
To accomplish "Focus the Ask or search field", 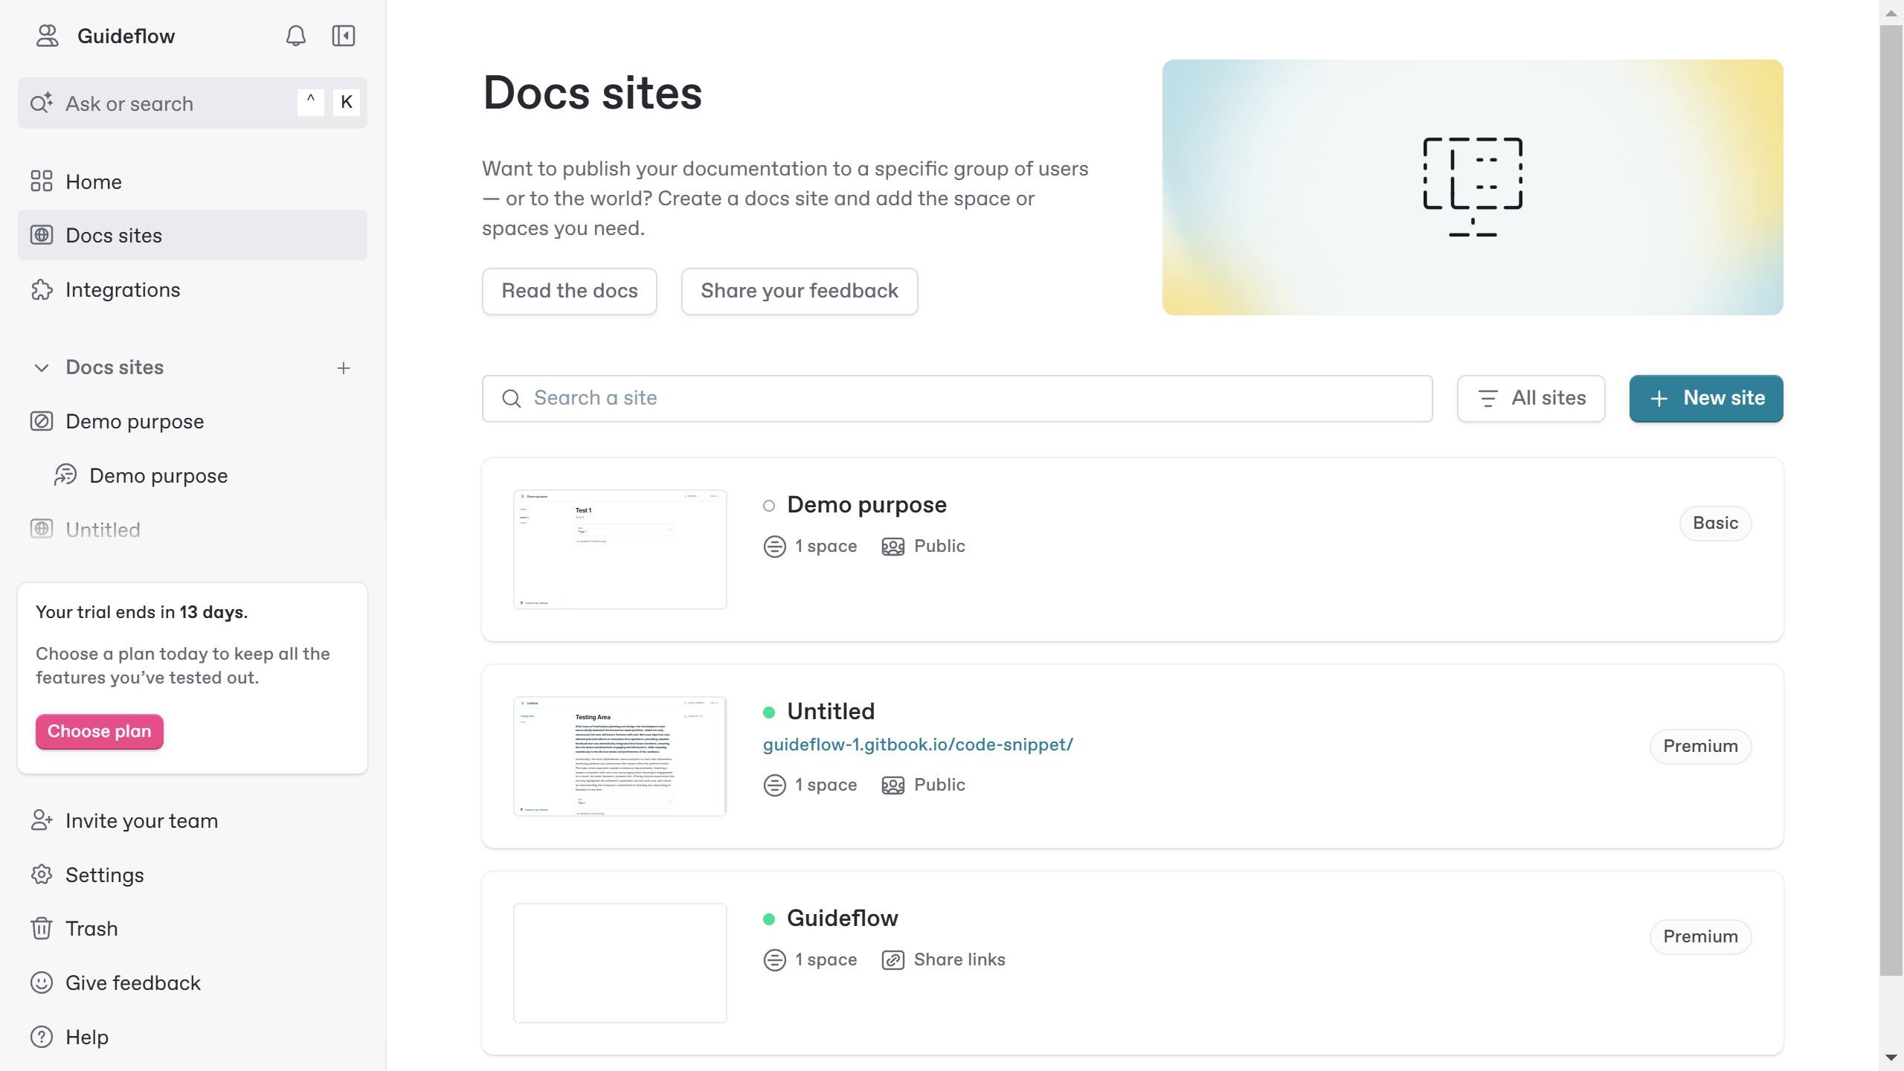I will point(192,103).
